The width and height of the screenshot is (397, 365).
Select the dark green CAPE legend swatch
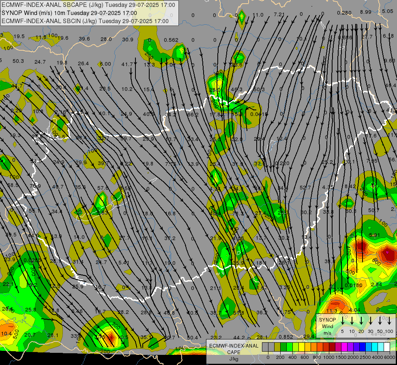(x=283, y=347)
